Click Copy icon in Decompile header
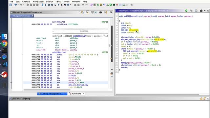This screenshot has height=118, width=210. pyautogui.click(x=191, y=10)
